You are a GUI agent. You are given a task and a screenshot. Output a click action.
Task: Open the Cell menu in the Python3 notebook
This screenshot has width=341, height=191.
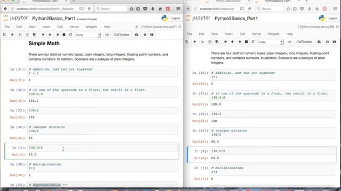(x=242, y=34)
